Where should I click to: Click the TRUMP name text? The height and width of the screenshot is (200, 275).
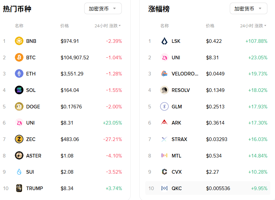[x=35, y=188]
